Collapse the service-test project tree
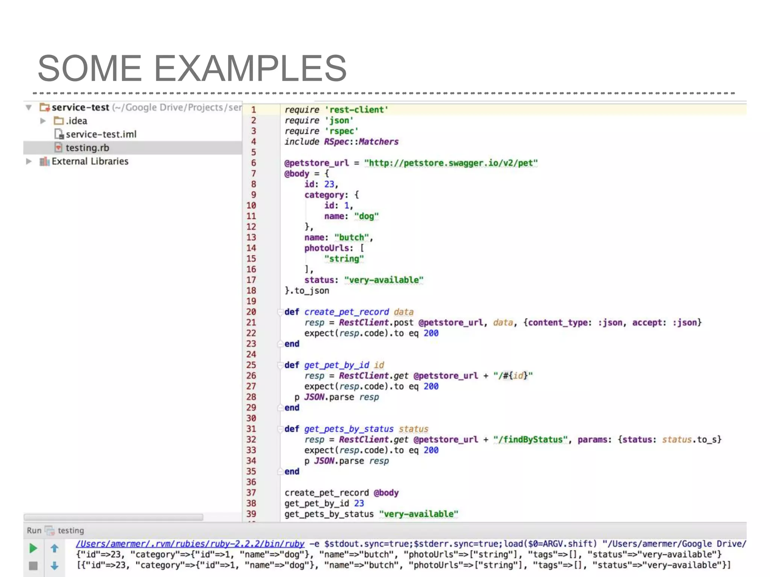 tap(29, 107)
